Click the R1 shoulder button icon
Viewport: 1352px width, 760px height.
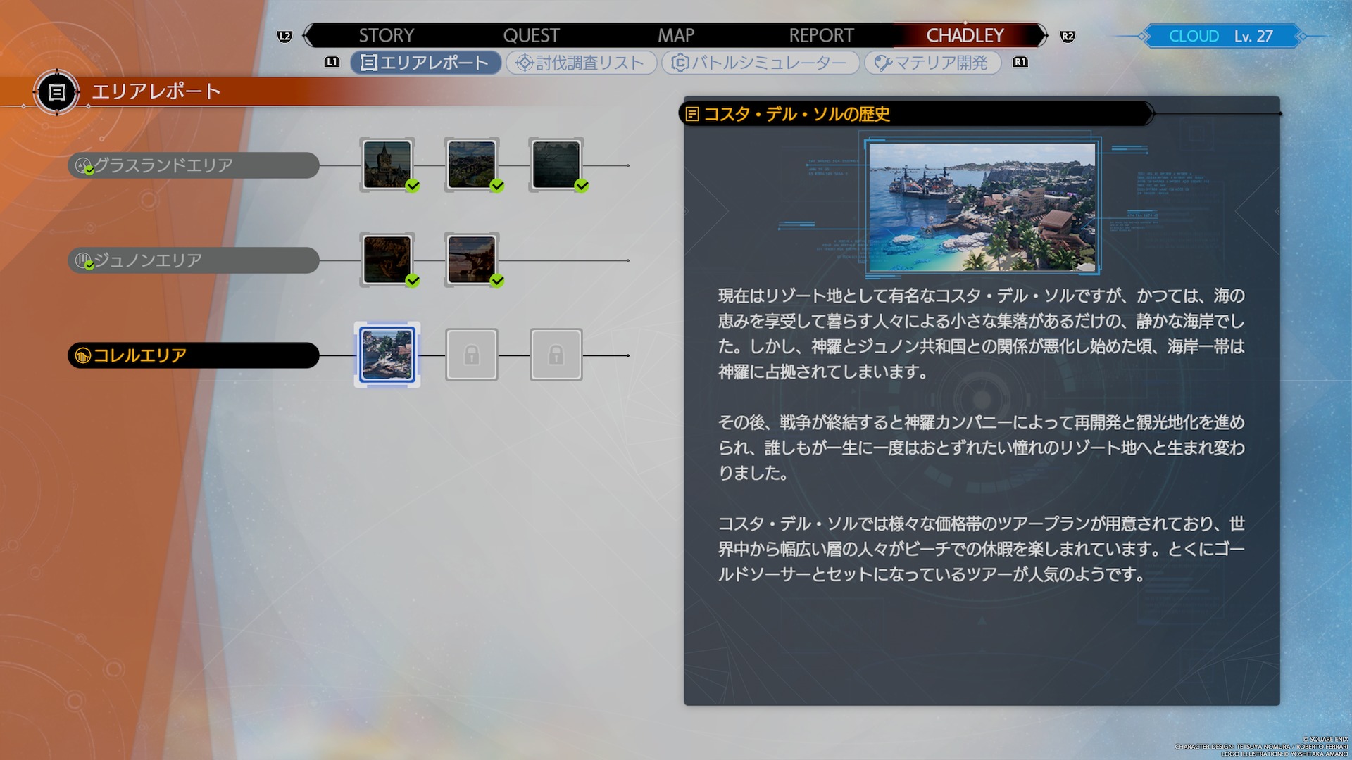1020,63
